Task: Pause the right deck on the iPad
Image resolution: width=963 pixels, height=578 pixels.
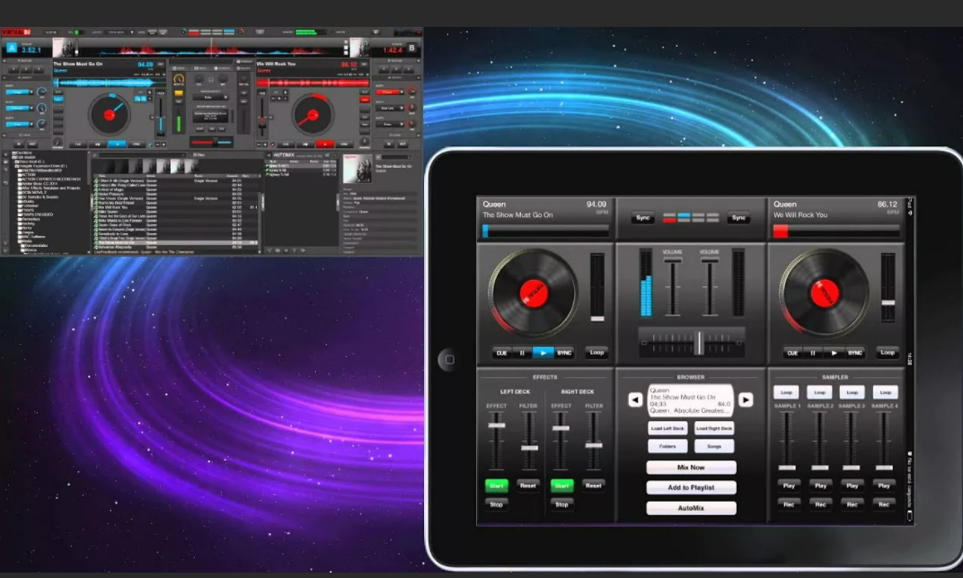Action: [813, 353]
